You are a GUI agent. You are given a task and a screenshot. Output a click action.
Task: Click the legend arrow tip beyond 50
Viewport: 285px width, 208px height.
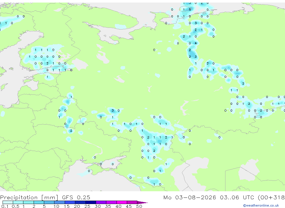coord(142,203)
